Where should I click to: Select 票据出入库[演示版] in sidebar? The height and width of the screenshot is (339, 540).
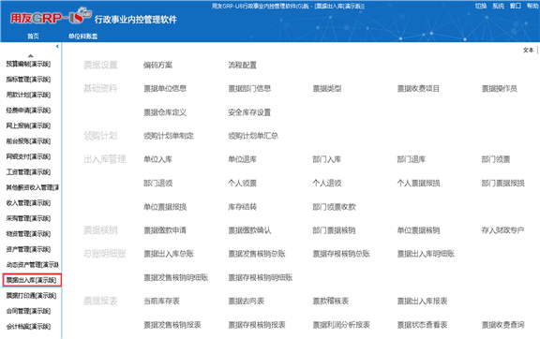point(32,280)
